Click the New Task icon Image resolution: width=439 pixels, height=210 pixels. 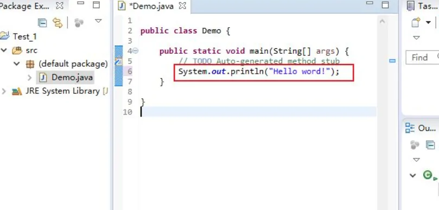[416, 22]
